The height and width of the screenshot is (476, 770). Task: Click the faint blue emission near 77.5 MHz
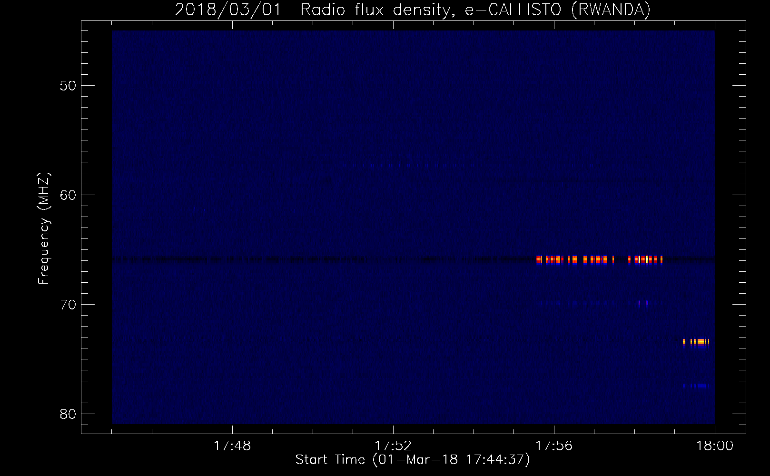click(696, 386)
